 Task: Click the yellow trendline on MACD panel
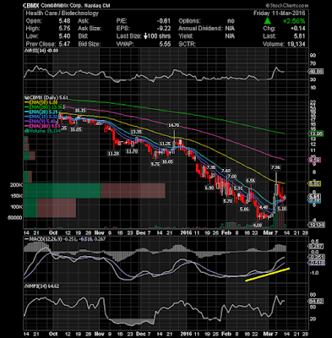(x=267, y=275)
